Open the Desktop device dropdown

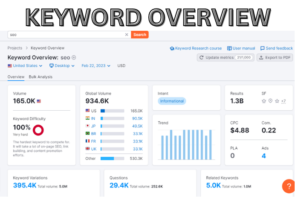pos(62,66)
